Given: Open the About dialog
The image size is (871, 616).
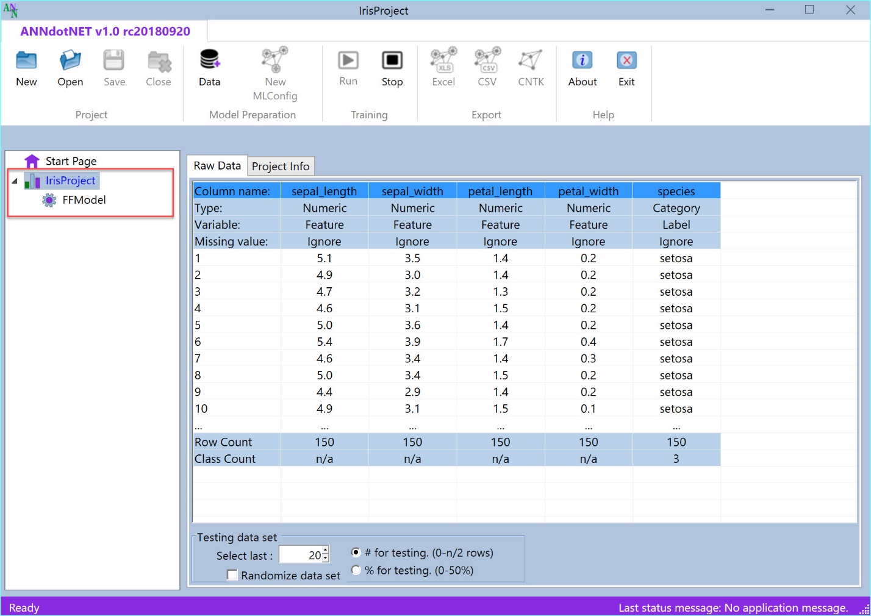Looking at the screenshot, I should [582, 60].
